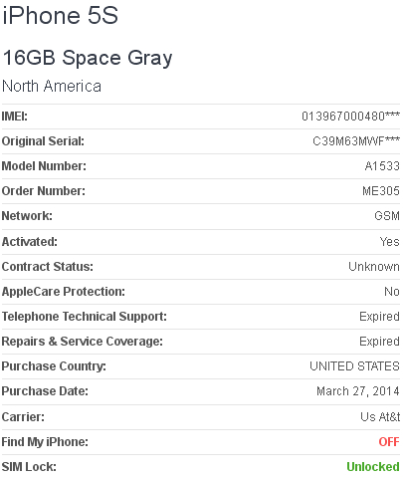The image size is (403, 479).
Task: Click the North America region text
Action: 52,87
